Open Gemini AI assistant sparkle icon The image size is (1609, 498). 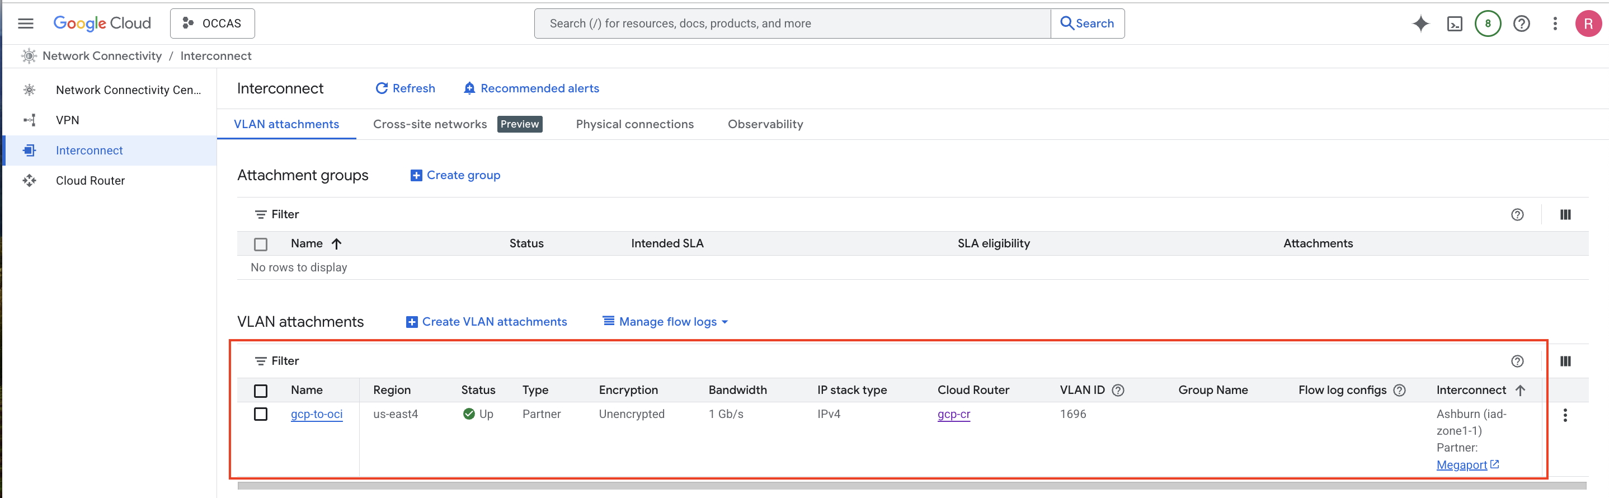[x=1420, y=24]
